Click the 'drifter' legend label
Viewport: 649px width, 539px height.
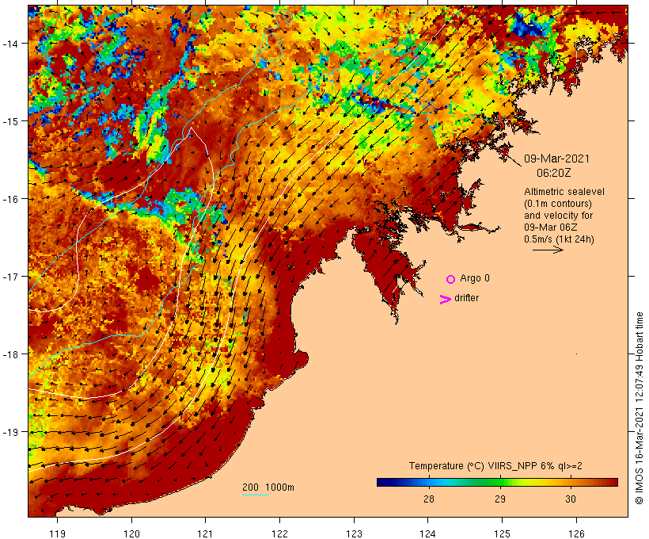pyautogui.click(x=466, y=298)
